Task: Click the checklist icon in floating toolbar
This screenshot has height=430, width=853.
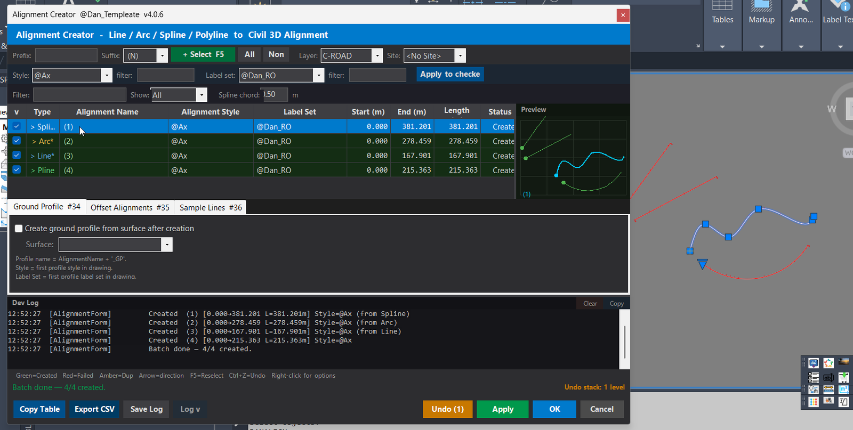Action: pos(814,378)
